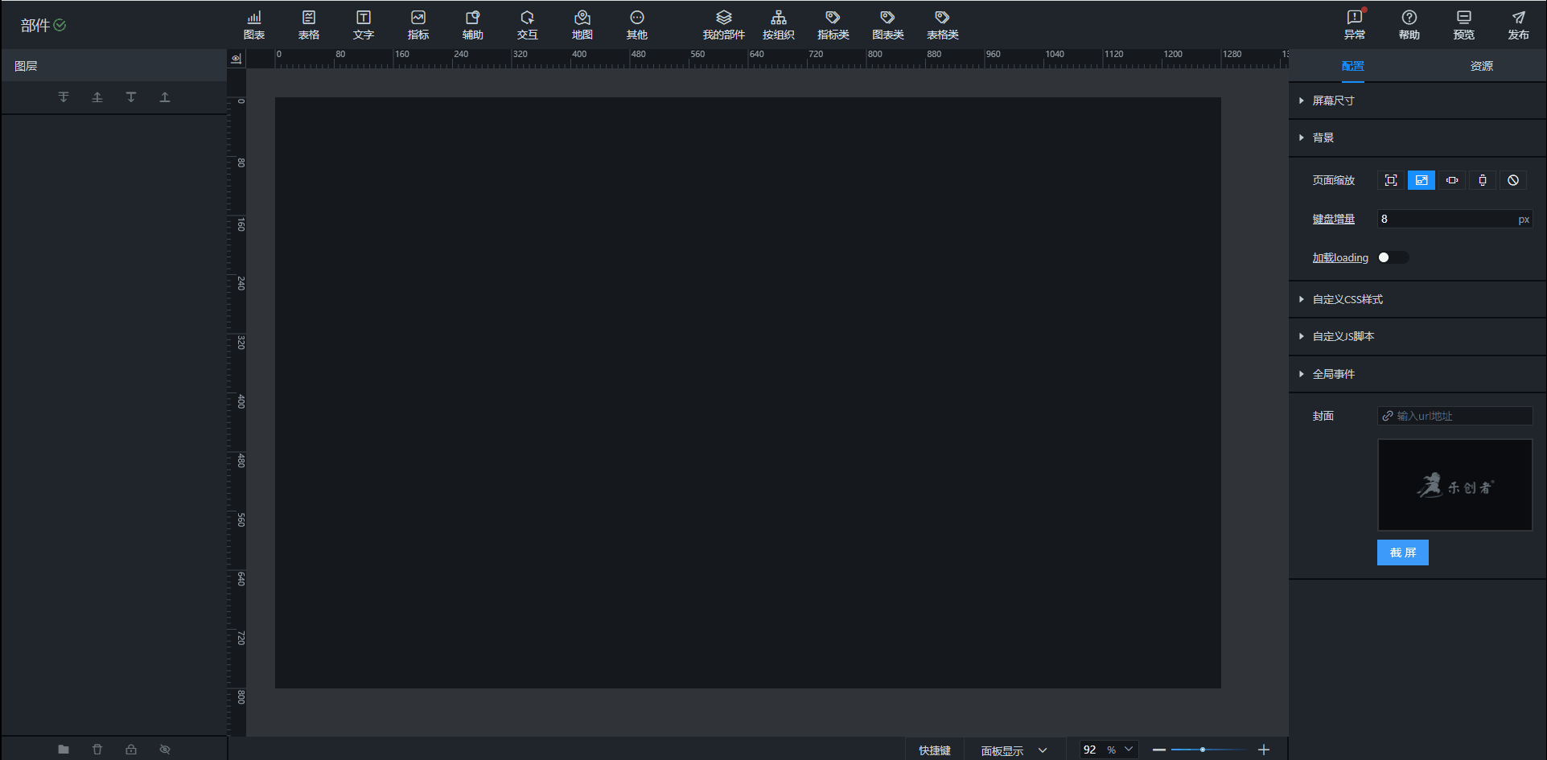
Task: Expand the 屏幕尺寸 section
Action: pos(1334,101)
